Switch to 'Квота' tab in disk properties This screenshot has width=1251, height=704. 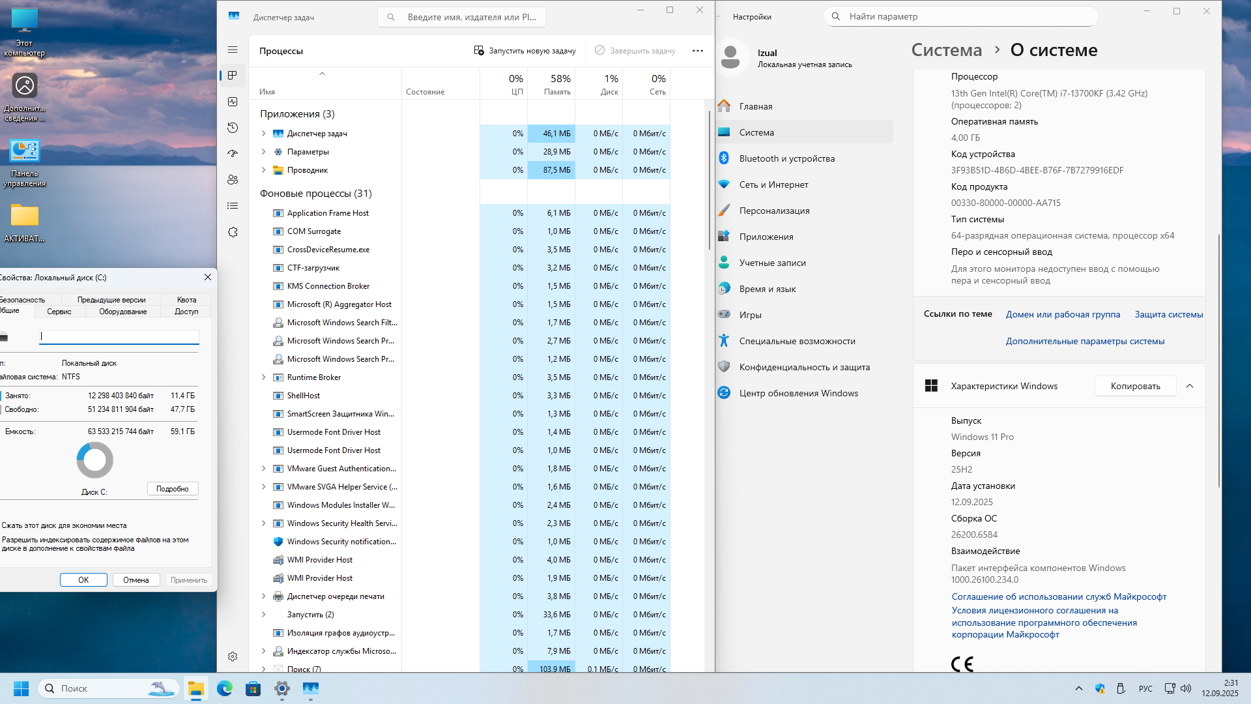pyautogui.click(x=186, y=300)
